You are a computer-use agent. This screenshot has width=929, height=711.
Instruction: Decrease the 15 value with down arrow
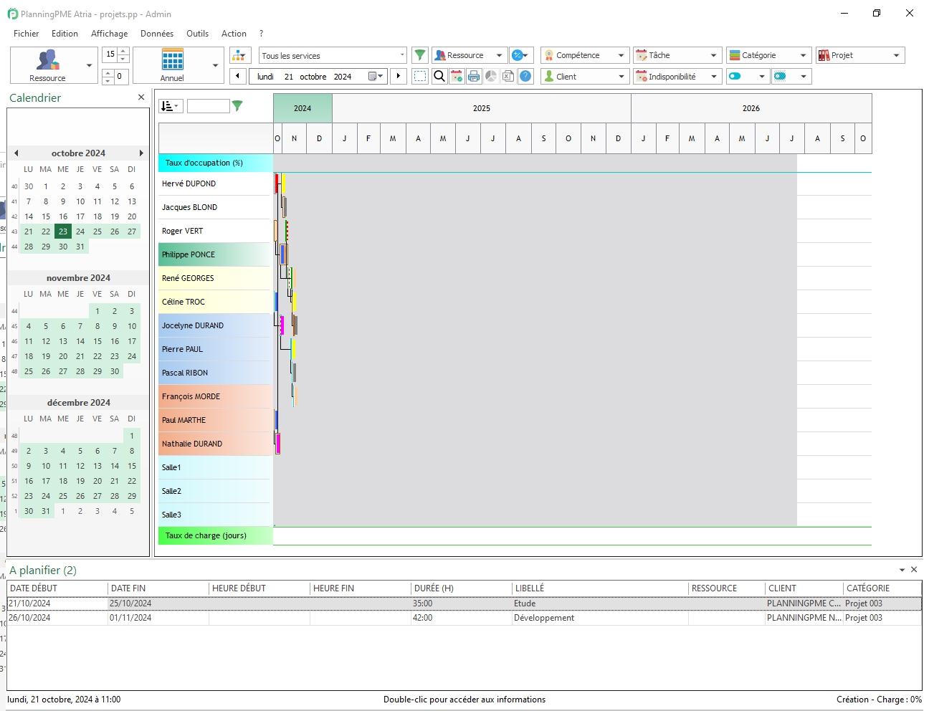coord(123,58)
